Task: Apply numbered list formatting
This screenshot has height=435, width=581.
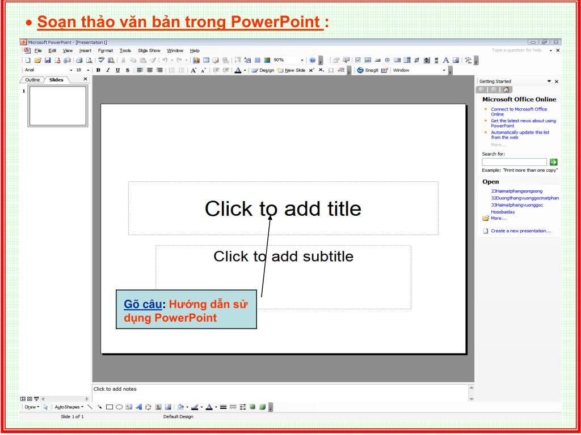Action: 172,70
